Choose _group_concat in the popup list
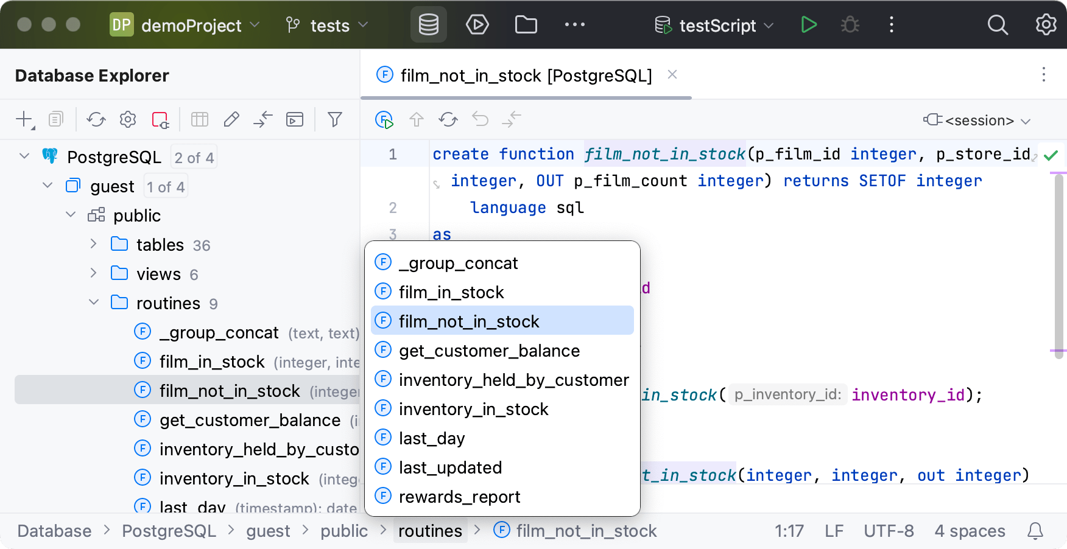Image resolution: width=1067 pixels, height=549 pixels. pyautogui.click(x=502, y=263)
